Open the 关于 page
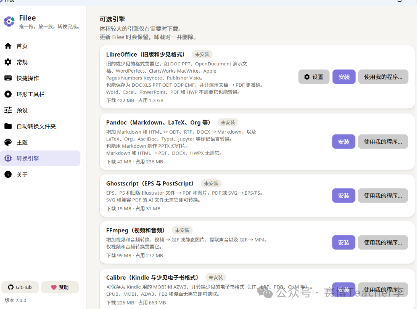 (40, 175)
